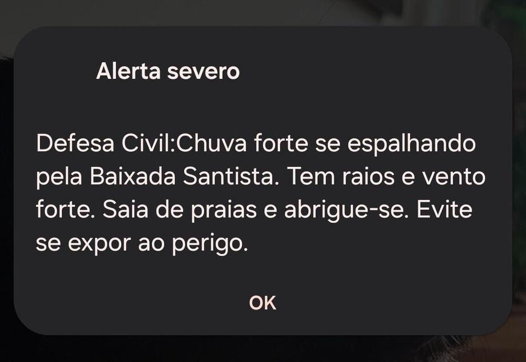This screenshot has height=362, width=526.
Task: Click 'Saia de praias' in the message
Action: (180, 211)
